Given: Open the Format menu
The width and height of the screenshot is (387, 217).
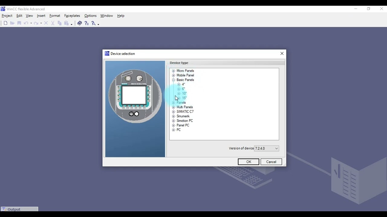Looking at the screenshot, I should (x=55, y=16).
